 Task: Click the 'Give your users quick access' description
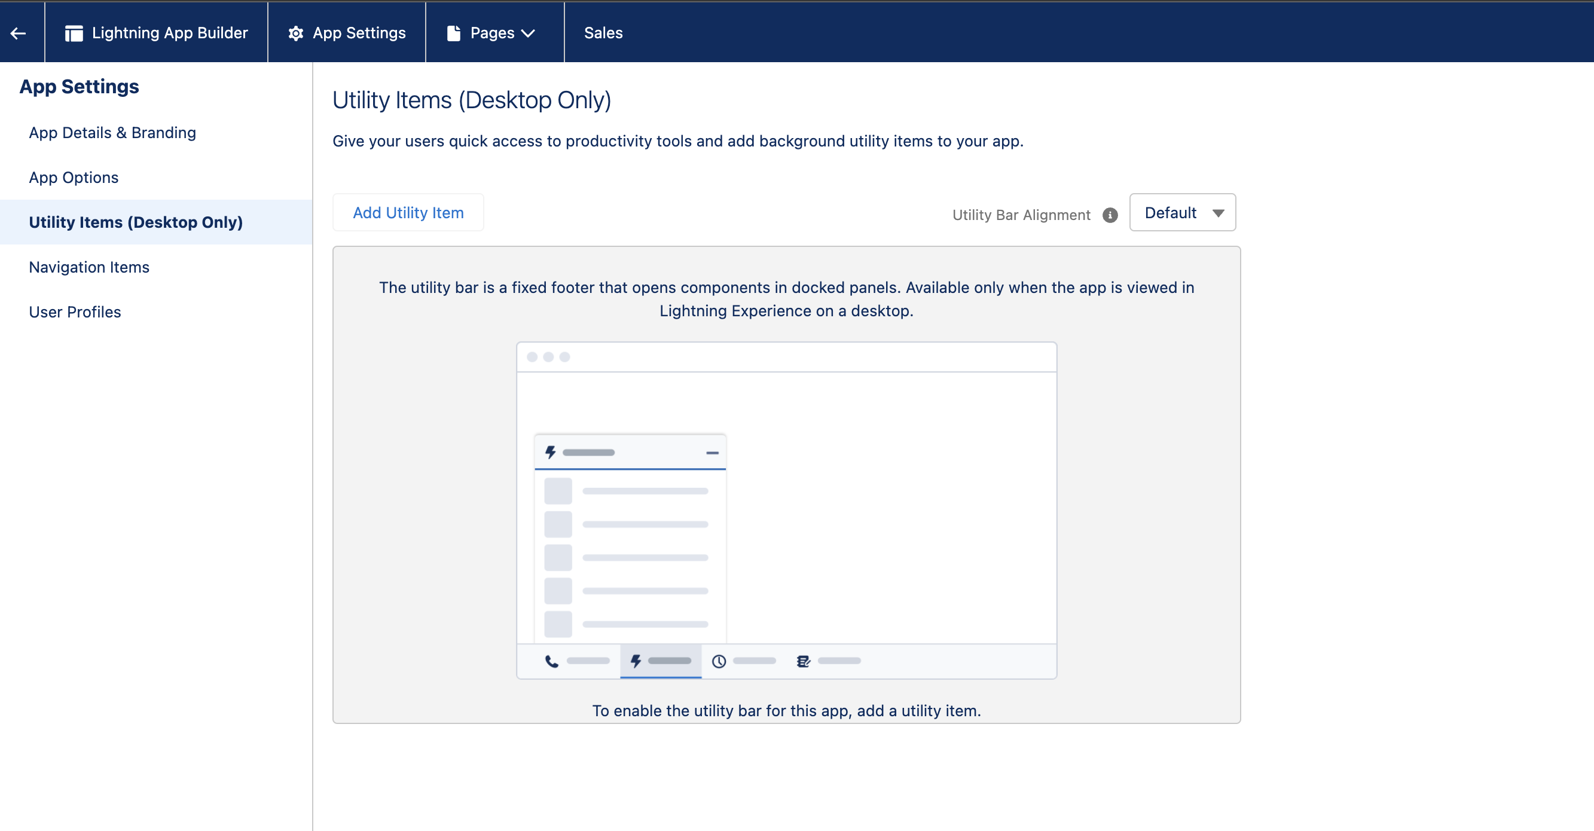click(x=677, y=141)
